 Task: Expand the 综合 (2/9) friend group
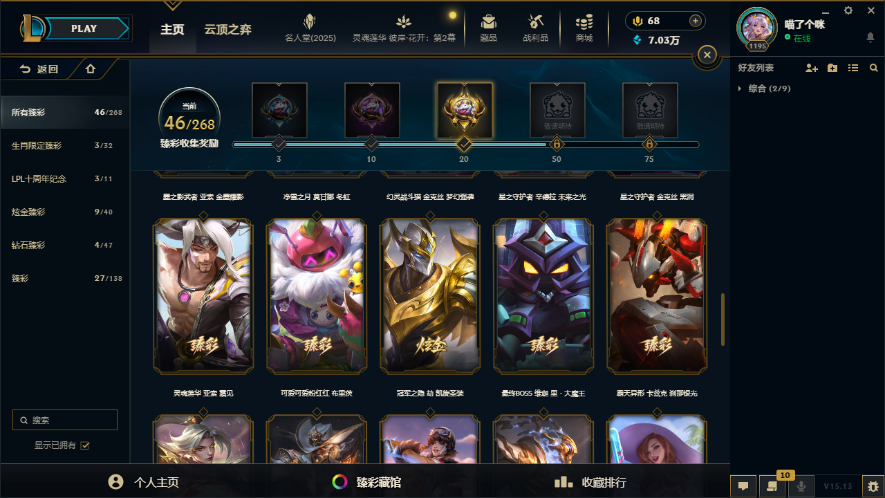[765, 89]
